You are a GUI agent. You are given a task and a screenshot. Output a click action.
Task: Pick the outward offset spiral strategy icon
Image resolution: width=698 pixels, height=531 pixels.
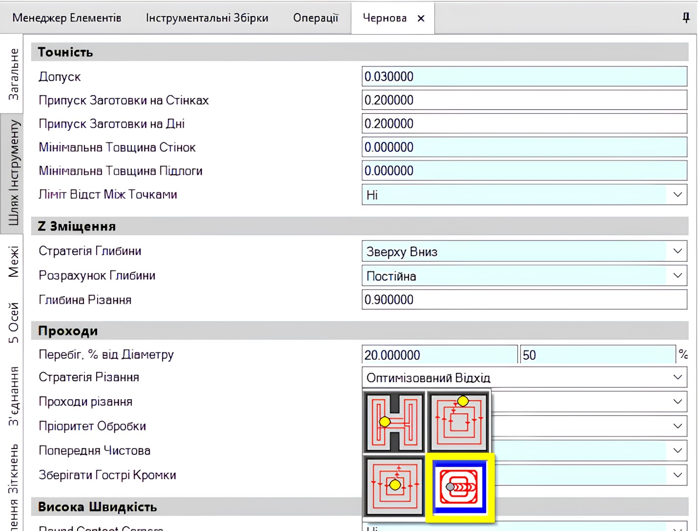tap(394, 485)
